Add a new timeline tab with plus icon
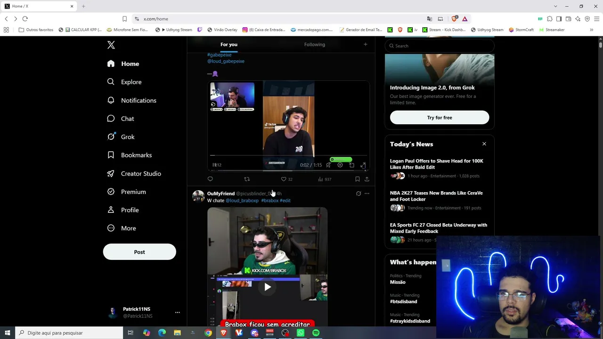The width and height of the screenshot is (603, 339). (x=365, y=44)
